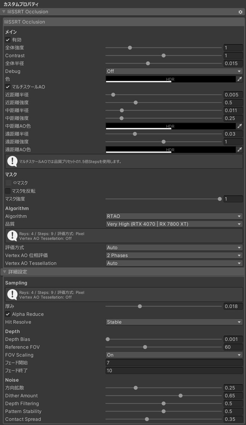The image size is (246, 425).
Task: Uncheck the 有効 checkbox
Action: pyautogui.click(x=8, y=40)
